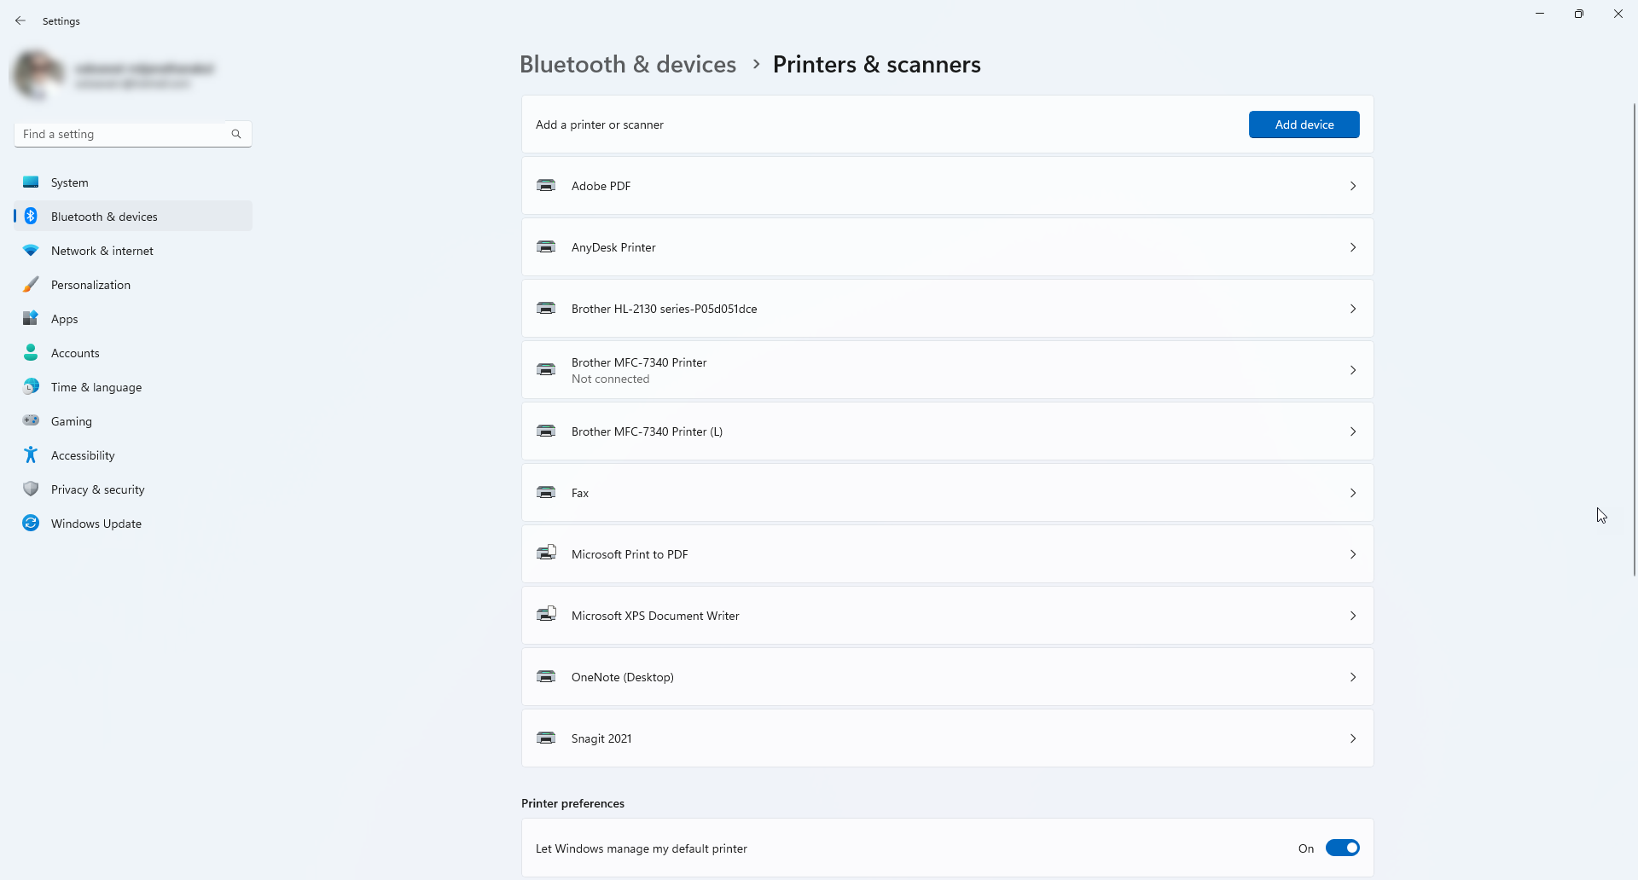Screen dimensions: 1638x880
Task: Open chevron for not-connected Brother MFC-7340
Action: click(1353, 370)
